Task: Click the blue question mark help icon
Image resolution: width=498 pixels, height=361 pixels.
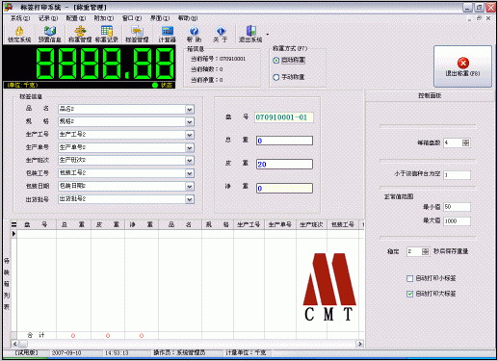Action: (x=194, y=31)
